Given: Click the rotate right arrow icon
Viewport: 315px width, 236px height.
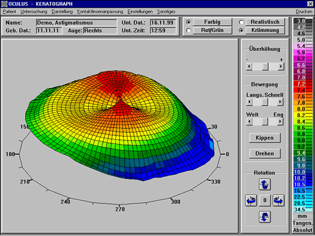Looking at the screenshot, I should point(278,201).
